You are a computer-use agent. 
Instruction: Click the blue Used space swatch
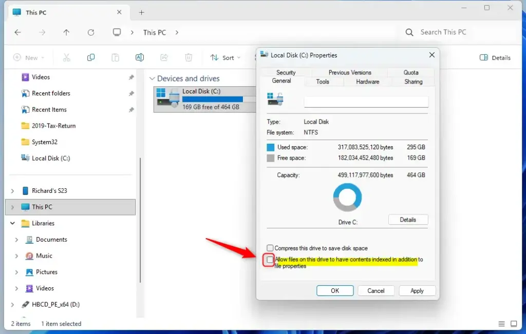270,147
